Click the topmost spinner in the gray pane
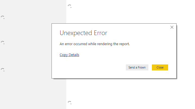 [3, 17]
